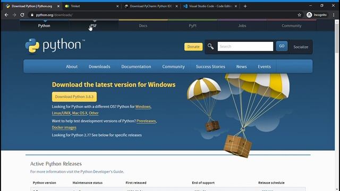Click the Maintenance status column header
The height and width of the screenshot is (191, 340).
(87, 183)
